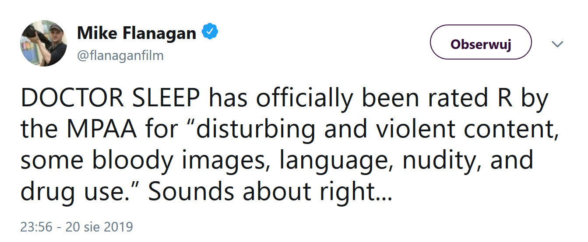Click the Obserwuj follow button

481,44
